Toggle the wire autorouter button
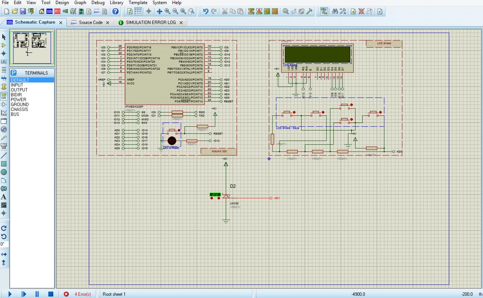This screenshot has height=298, width=483. 324,11
